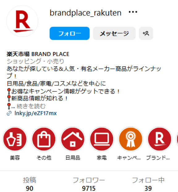Click the suggested accounts person icon
178x192 pixels.
point(146,33)
